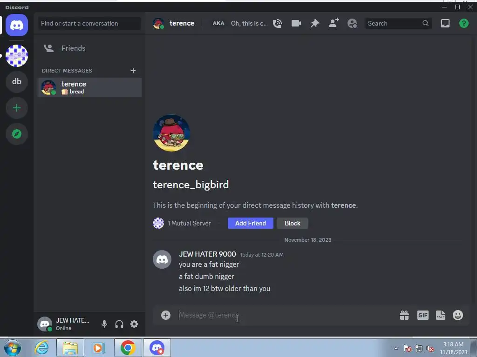
Task: Click Action Center flag tray icon
Action: 408,348
